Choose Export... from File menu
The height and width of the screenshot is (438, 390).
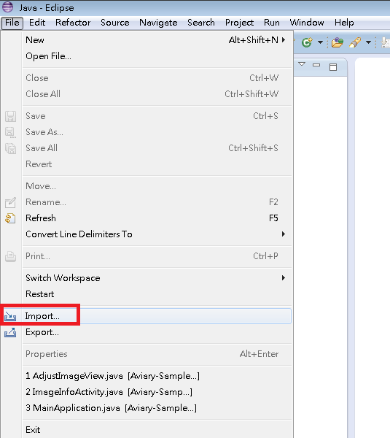point(157,332)
